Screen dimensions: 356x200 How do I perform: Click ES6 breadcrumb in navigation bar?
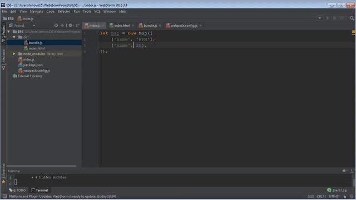pos(8,18)
